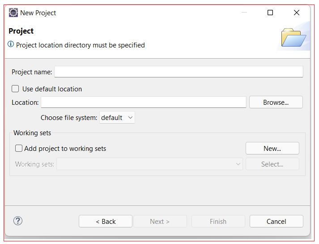Cancel the New Project wizard
319x244 pixels.
point(276,221)
